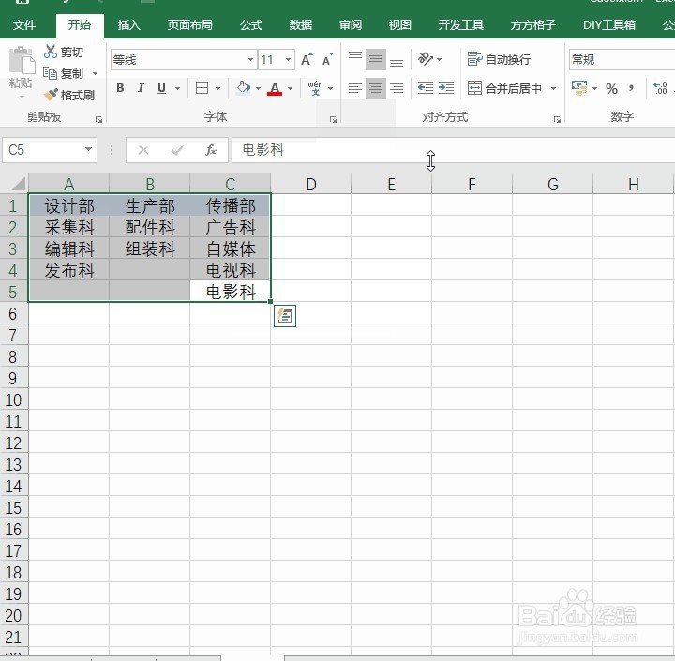The width and height of the screenshot is (675, 661).
Task: Click the select-all corner triangle
Action: point(18,184)
